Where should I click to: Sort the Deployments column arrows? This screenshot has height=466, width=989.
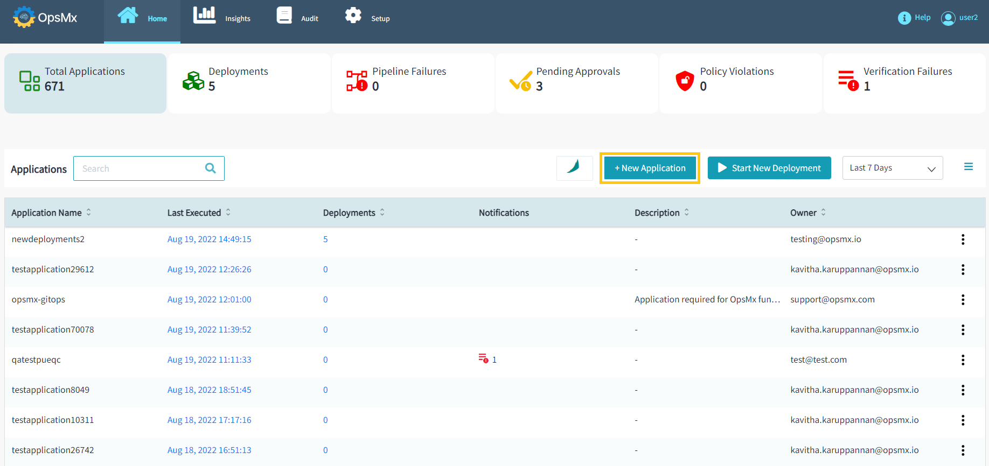(382, 213)
